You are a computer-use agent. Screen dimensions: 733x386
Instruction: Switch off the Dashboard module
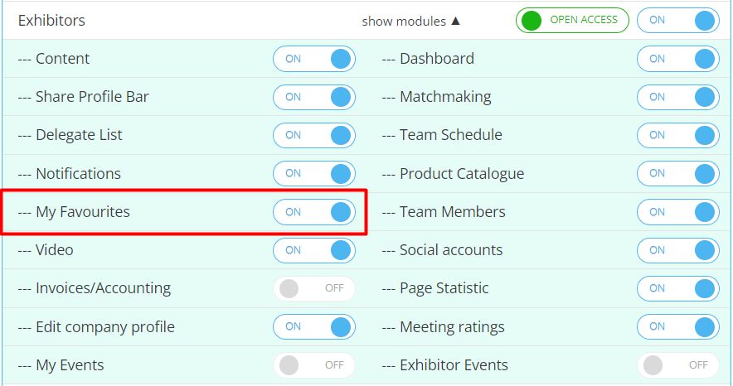click(677, 59)
